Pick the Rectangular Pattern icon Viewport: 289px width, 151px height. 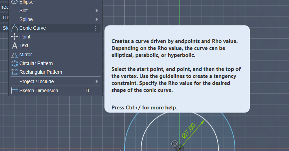coord(14,72)
